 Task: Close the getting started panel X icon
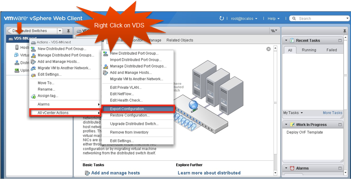(268, 49)
